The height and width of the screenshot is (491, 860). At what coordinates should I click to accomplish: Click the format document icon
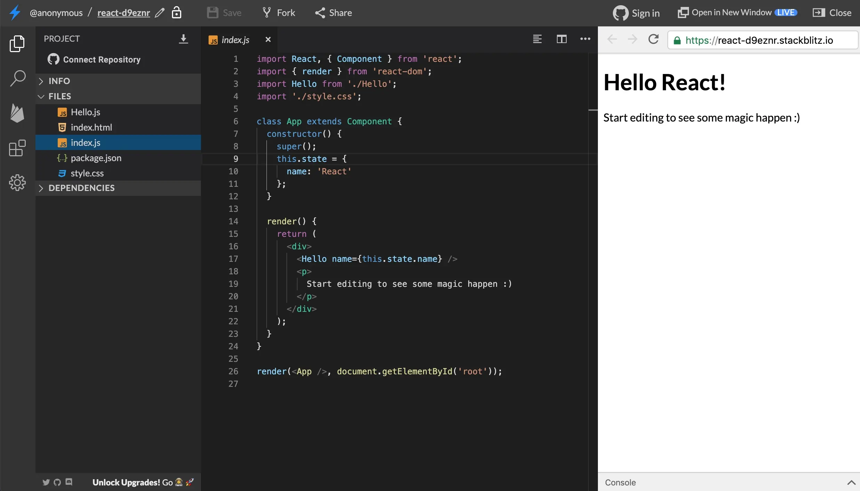(x=537, y=39)
